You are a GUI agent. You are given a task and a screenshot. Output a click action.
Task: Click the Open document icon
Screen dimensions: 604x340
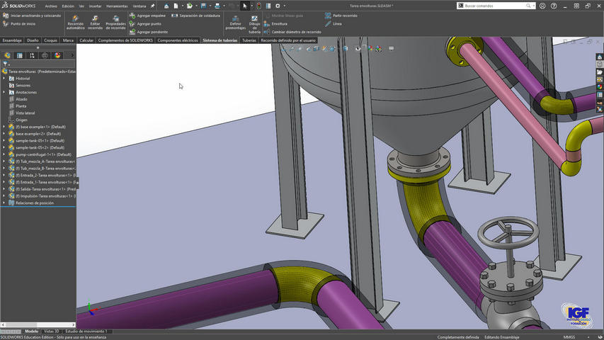[x=190, y=6]
